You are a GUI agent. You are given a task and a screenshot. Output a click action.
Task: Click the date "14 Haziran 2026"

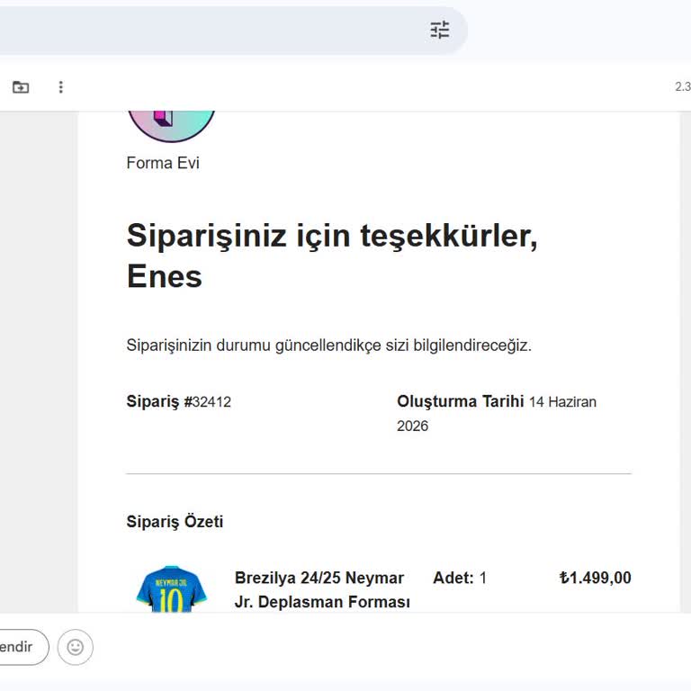tap(497, 414)
